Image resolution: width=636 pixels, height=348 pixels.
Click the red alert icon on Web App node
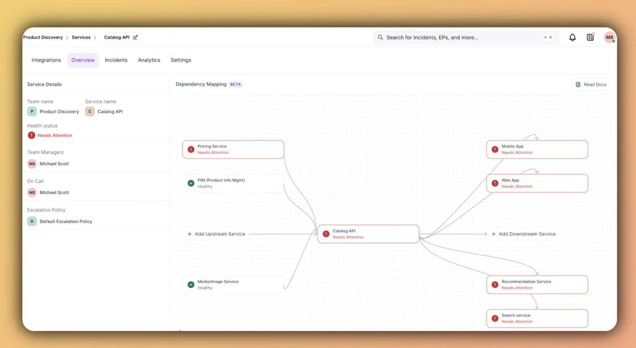pos(495,183)
